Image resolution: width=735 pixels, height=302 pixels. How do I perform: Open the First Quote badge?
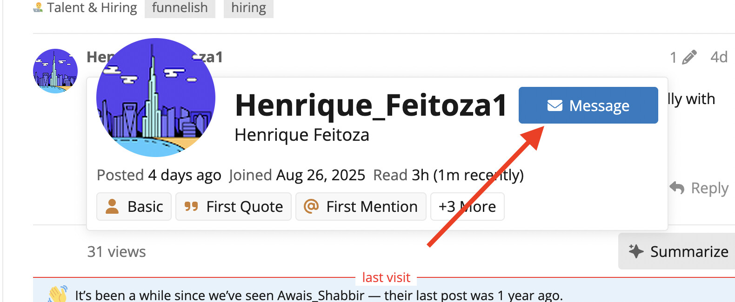click(234, 206)
